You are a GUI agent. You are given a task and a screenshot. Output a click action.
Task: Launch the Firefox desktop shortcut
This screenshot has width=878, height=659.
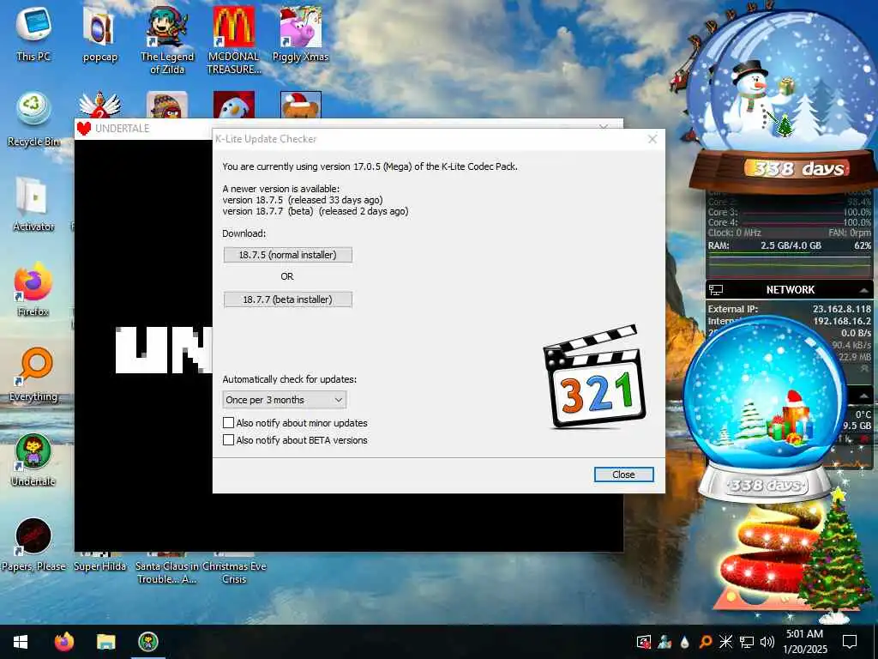pos(33,290)
